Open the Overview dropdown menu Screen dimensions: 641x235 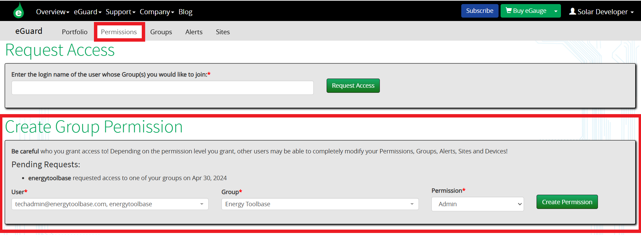(53, 12)
